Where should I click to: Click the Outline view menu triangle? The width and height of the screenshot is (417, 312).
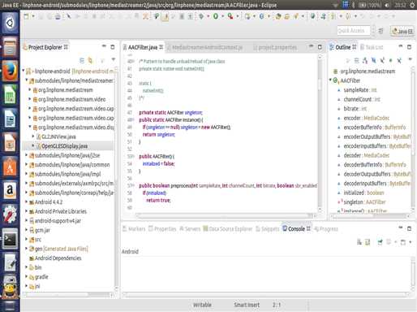(411, 59)
